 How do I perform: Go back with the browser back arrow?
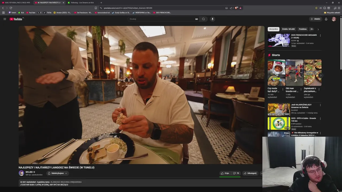(x=3, y=8)
